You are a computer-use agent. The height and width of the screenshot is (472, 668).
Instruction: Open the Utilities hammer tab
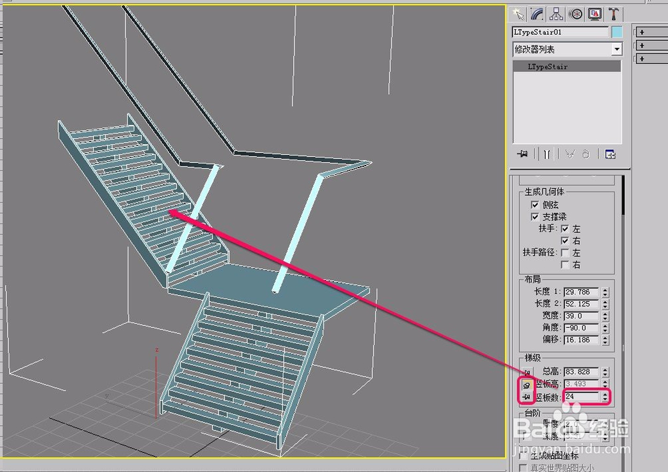click(x=613, y=14)
